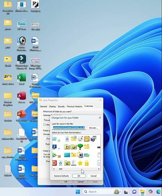Choose the green tree icon
The width and height of the screenshot is (162, 196).
[80, 147]
